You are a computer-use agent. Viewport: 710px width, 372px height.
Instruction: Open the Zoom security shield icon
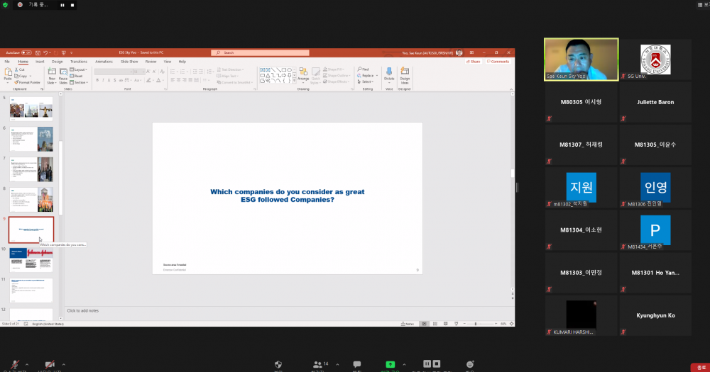click(x=278, y=364)
